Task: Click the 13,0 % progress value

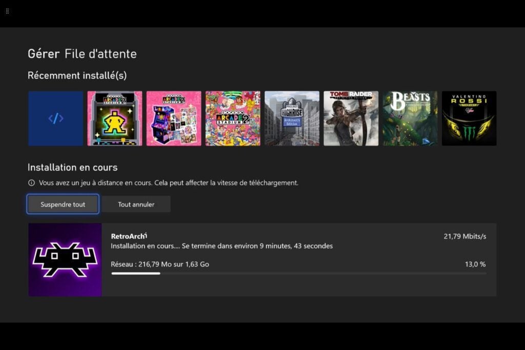Action: point(475,264)
